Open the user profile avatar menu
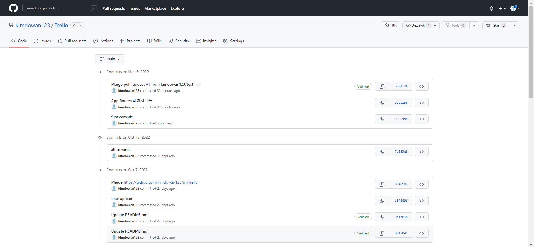Screen dimensions: 534x247 (515, 8)
